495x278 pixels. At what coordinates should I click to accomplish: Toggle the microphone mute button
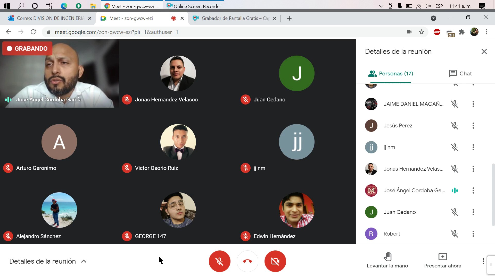point(220,261)
